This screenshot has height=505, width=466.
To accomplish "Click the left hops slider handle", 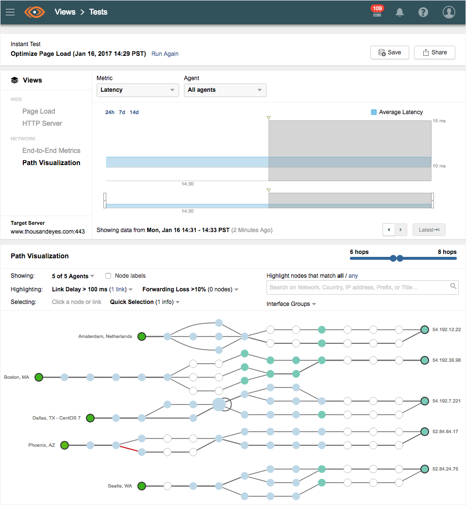I will pos(393,258).
